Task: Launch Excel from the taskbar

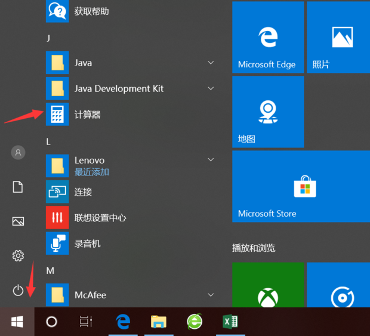Action: [230, 322]
